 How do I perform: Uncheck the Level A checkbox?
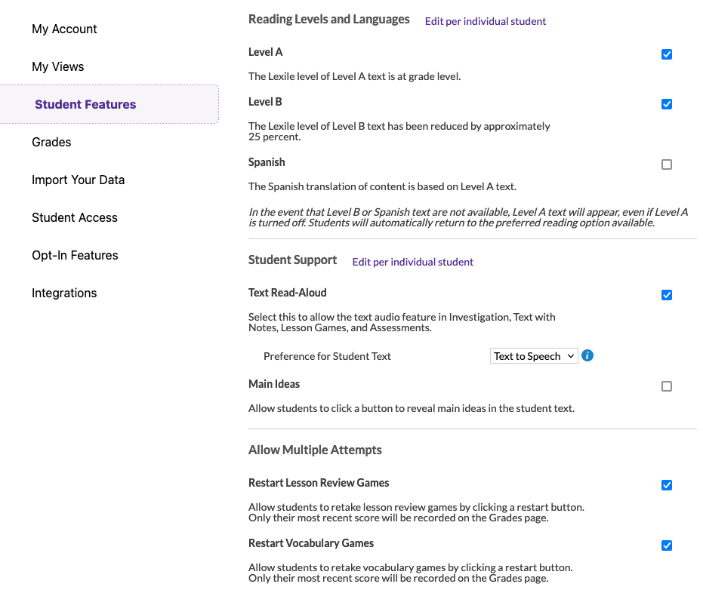coord(666,54)
